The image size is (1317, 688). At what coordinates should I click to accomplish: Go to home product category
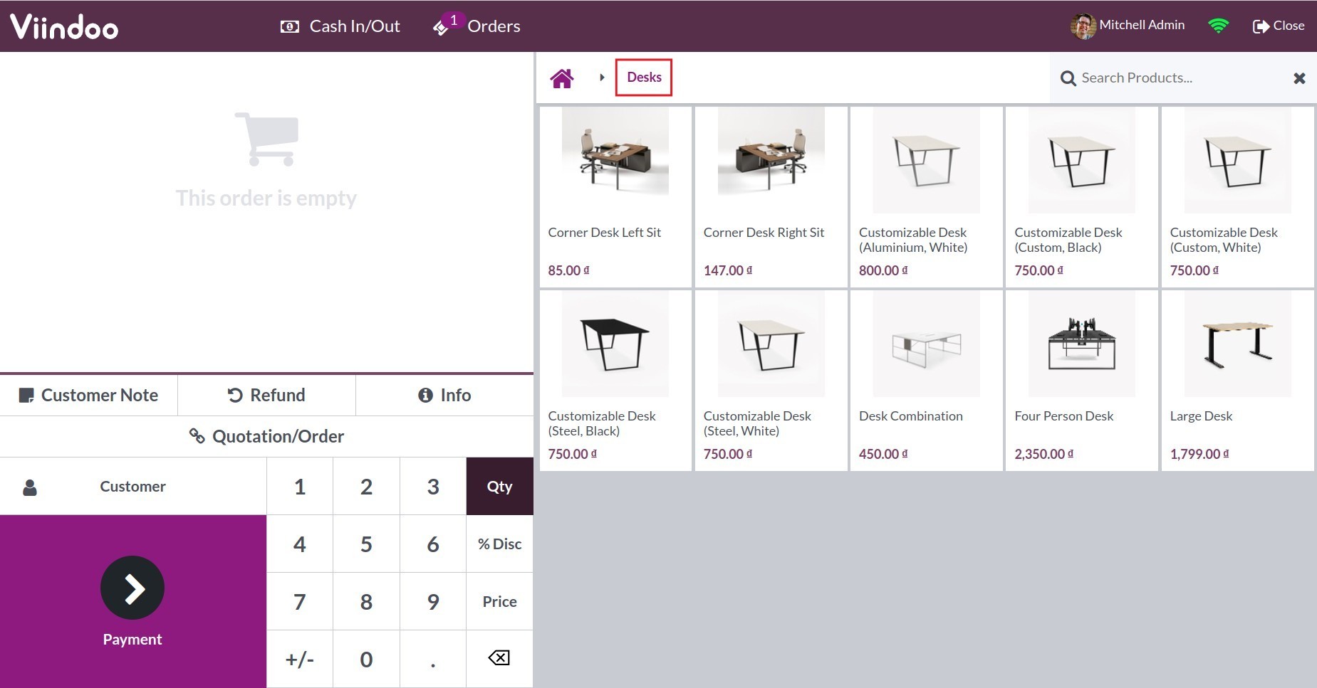[x=561, y=78]
